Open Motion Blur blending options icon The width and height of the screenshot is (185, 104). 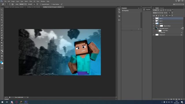(182, 33)
